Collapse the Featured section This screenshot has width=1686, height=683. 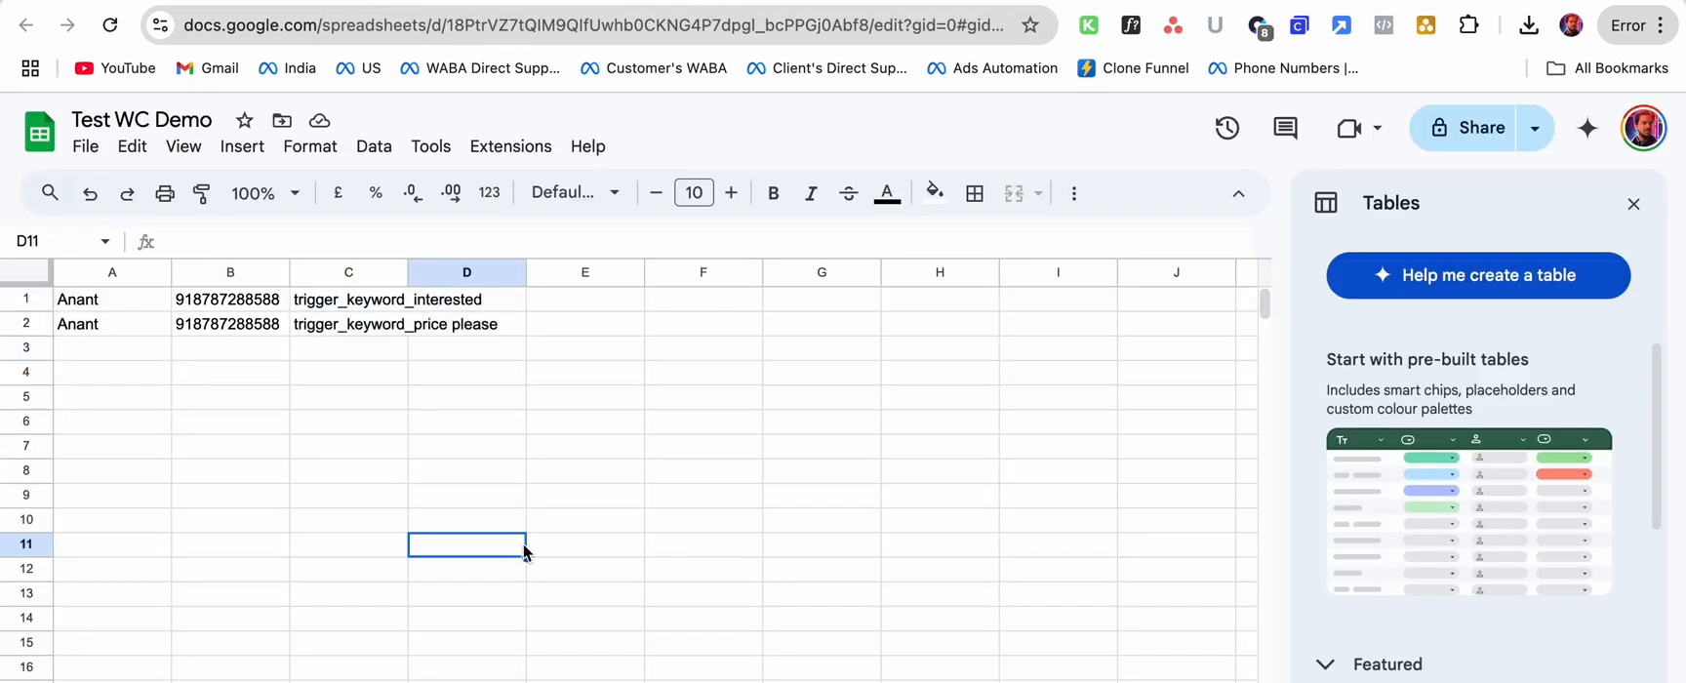tap(1325, 664)
